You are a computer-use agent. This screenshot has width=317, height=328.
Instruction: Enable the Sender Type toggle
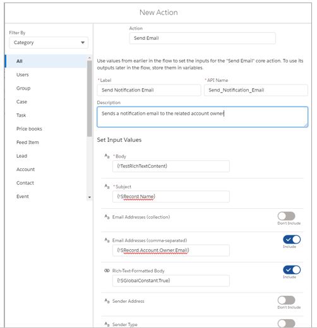pyautogui.click(x=286, y=324)
